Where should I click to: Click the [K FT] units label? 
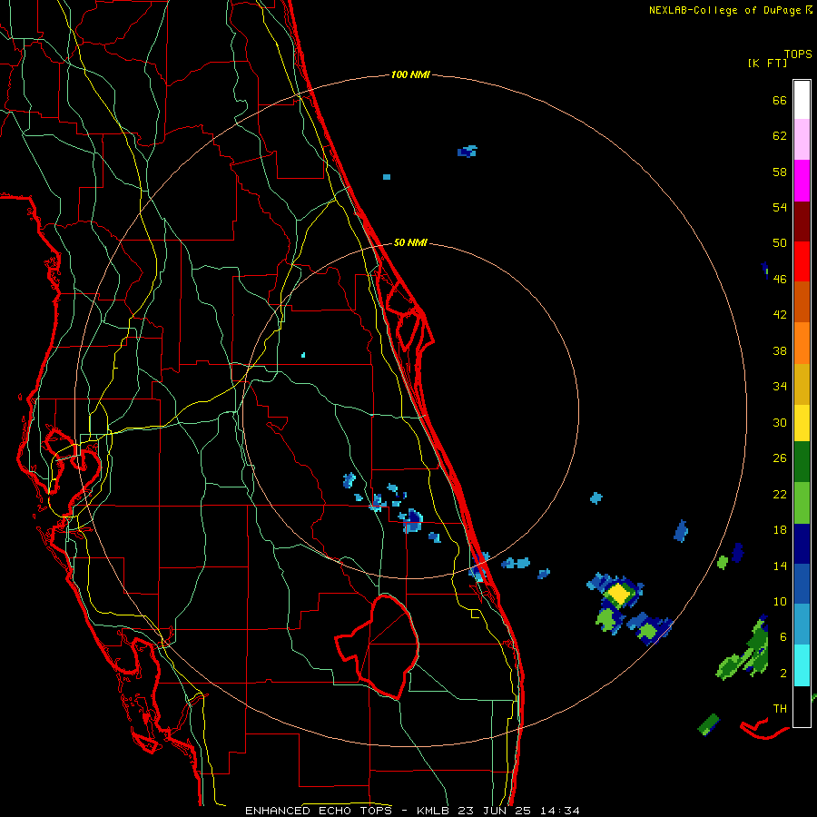click(767, 63)
